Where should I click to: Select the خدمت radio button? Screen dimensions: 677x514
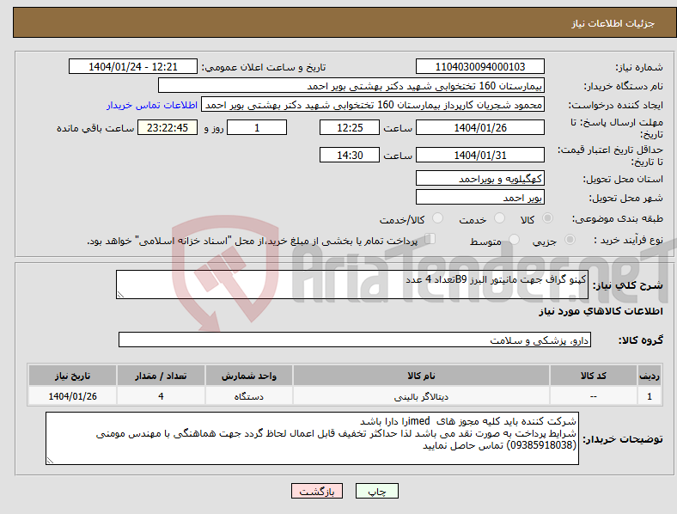coord(499,218)
